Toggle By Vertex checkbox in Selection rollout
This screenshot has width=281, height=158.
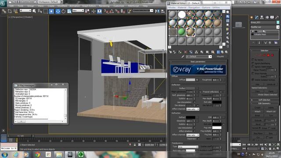(x=253, y=60)
